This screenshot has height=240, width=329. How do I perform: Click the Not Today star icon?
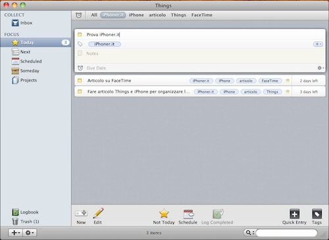coord(164,213)
